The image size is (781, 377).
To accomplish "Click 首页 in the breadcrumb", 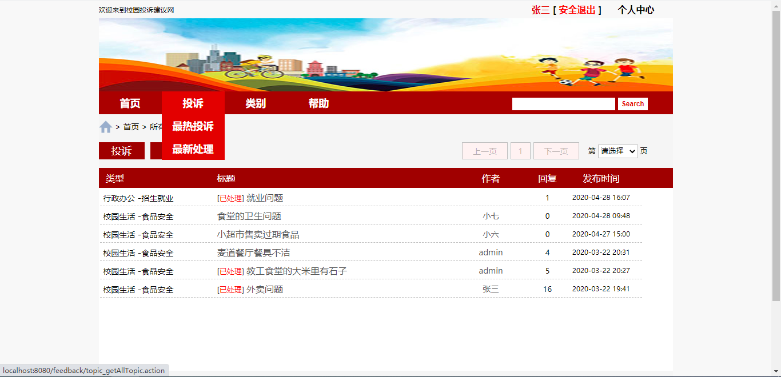I will [131, 127].
